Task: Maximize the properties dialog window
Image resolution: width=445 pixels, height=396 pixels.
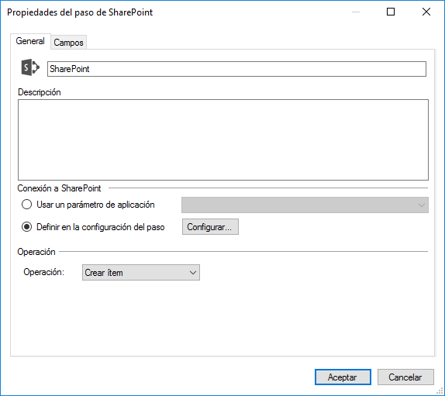Action: (x=391, y=12)
